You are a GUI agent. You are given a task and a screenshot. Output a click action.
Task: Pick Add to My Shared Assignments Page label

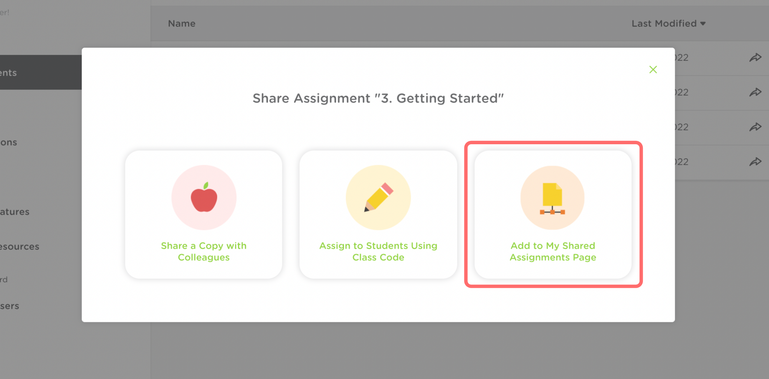coord(553,251)
